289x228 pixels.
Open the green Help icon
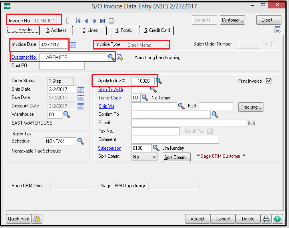coord(277,219)
